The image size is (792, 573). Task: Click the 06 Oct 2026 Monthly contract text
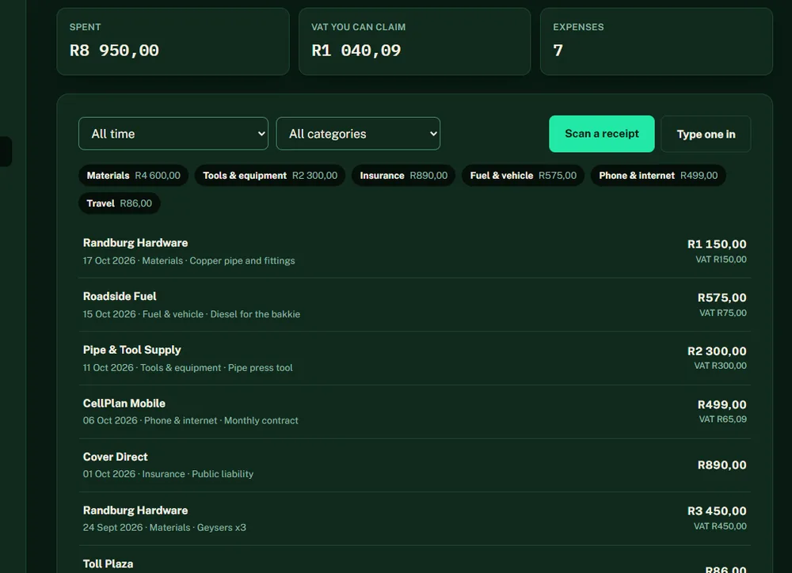pyautogui.click(x=190, y=420)
